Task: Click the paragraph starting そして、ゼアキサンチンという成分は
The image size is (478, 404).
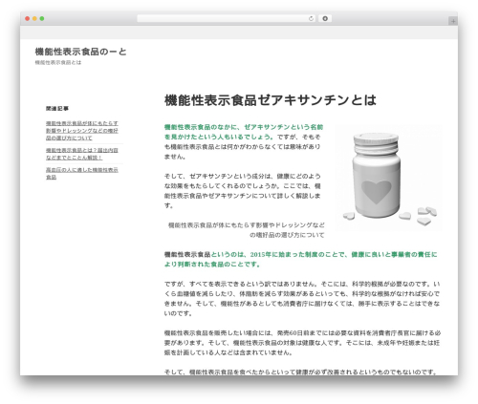Action: pyautogui.click(x=243, y=191)
